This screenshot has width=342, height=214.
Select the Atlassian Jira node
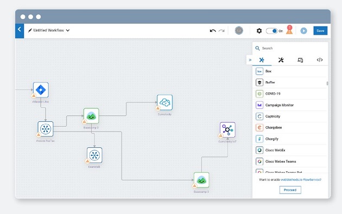coord(41,90)
